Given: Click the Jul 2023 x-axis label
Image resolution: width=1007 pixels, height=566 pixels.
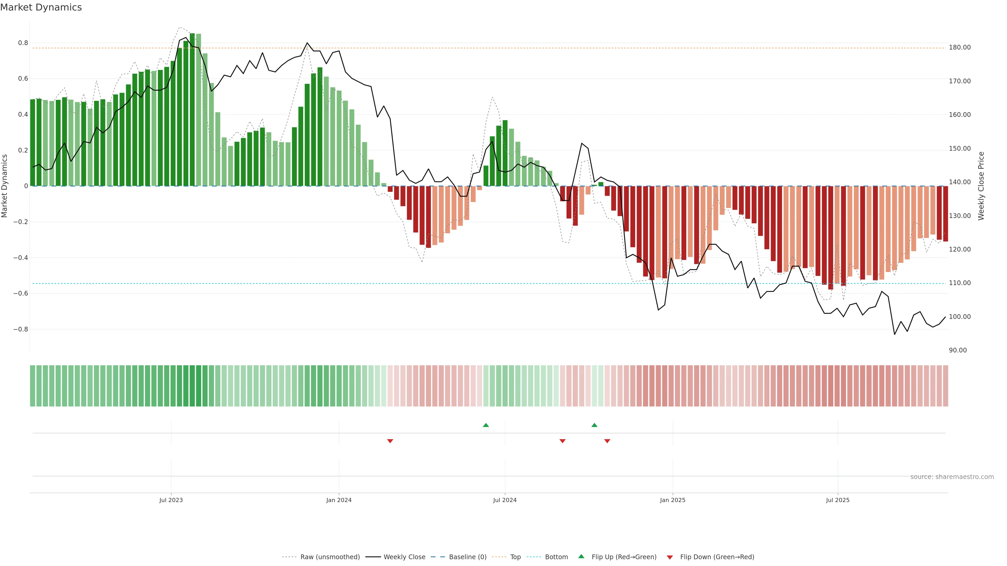Looking at the screenshot, I should tap(171, 500).
